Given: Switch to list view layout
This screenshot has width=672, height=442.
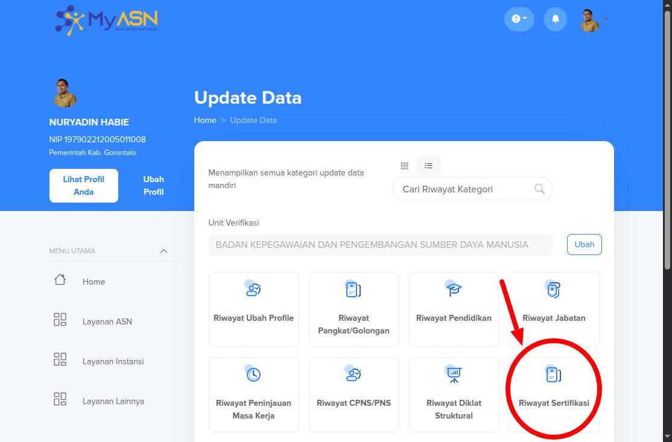Looking at the screenshot, I should [428, 166].
